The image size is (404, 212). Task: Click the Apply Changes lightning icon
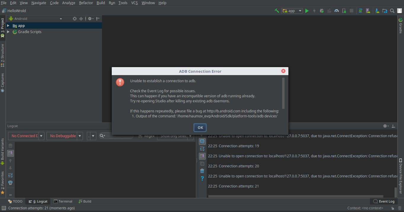(314, 11)
